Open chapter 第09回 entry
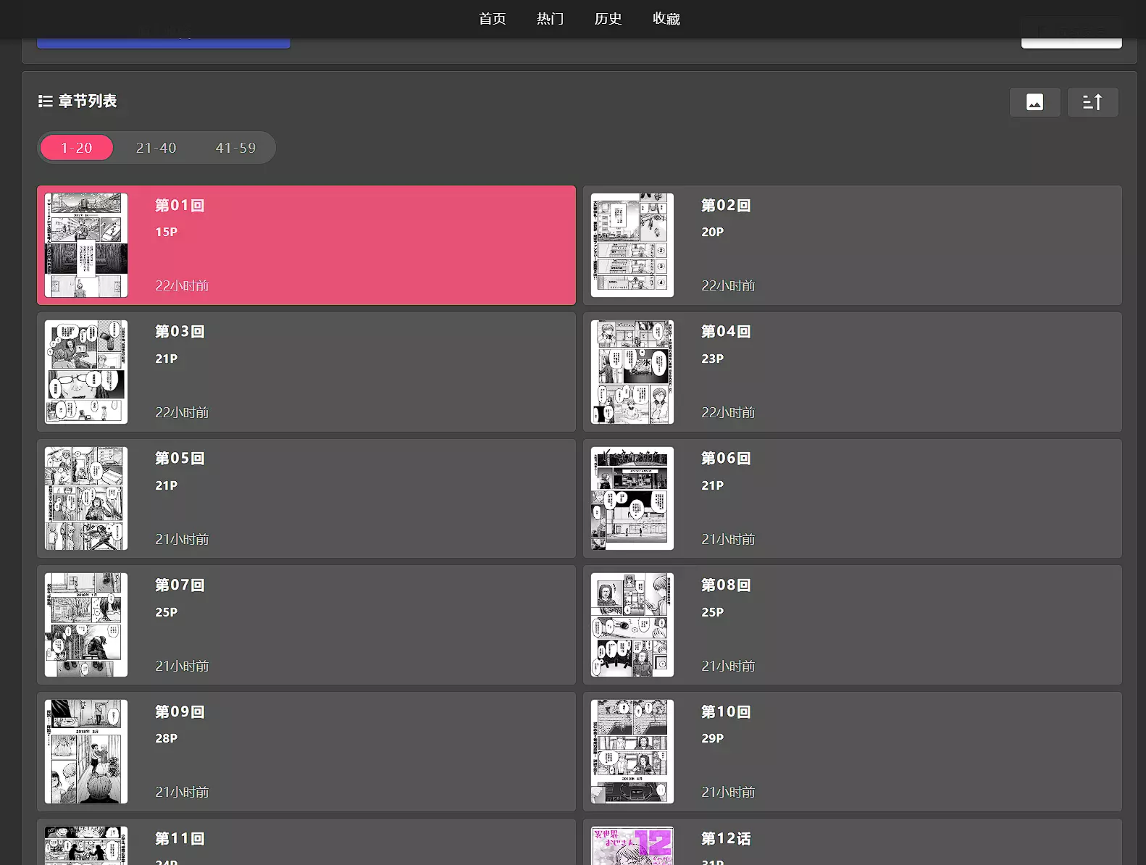1146x865 pixels. click(x=306, y=751)
